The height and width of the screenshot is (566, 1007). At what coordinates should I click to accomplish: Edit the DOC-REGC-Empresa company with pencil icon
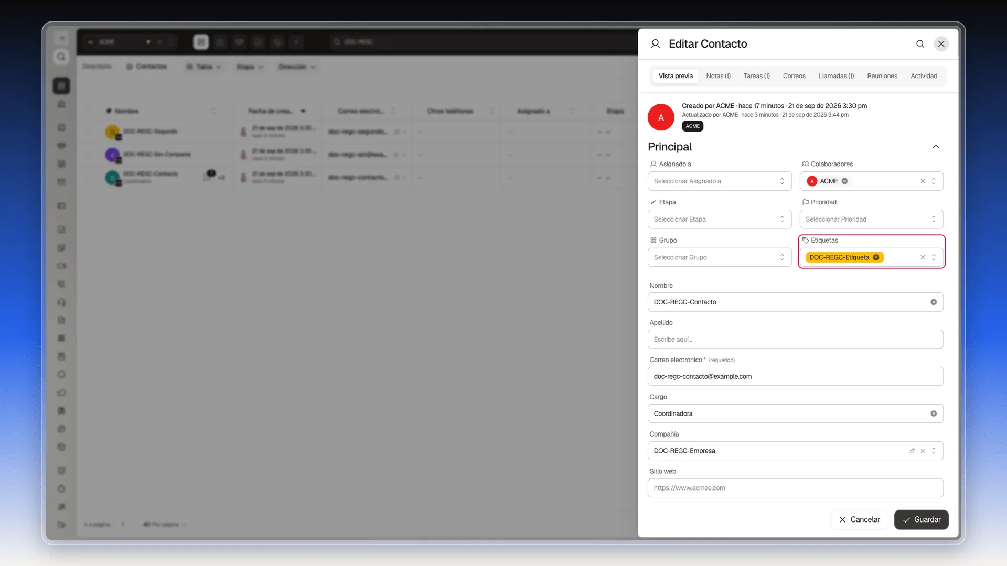pos(912,451)
